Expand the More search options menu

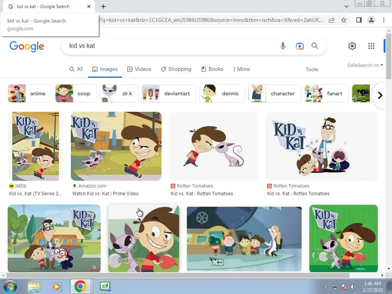coord(241,69)
